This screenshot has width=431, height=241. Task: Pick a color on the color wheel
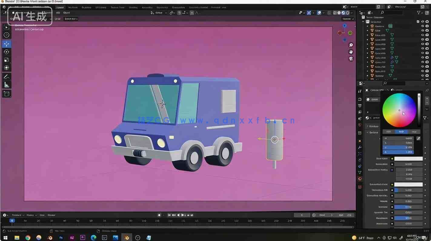399,110
